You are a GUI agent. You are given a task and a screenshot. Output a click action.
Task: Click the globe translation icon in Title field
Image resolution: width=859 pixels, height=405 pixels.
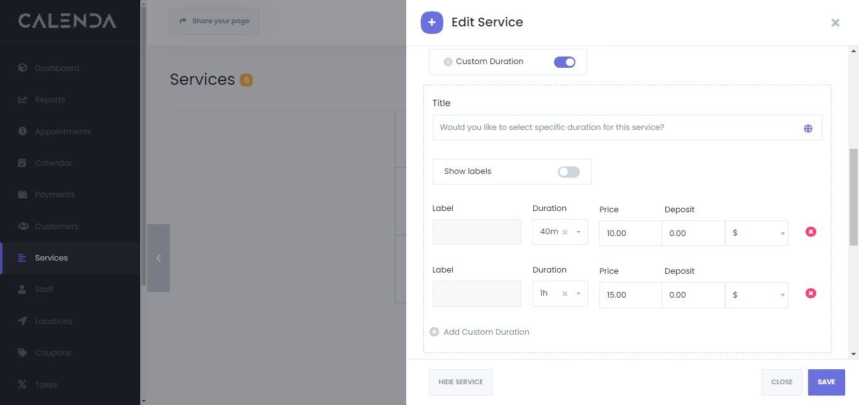(x=807, y=128)
